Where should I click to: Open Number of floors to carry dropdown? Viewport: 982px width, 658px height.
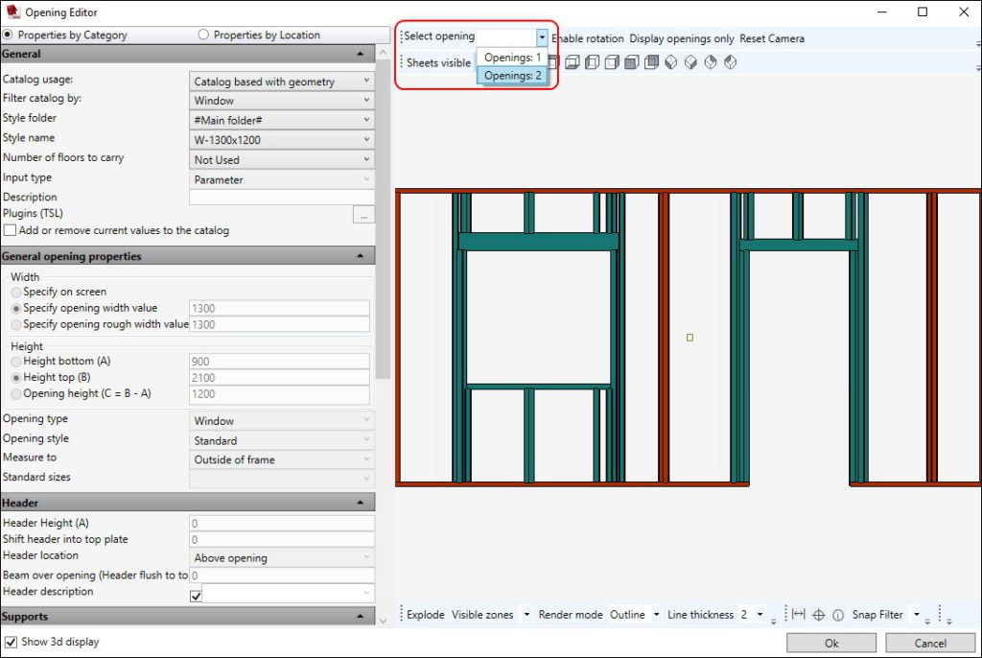[x=282, y=160]
